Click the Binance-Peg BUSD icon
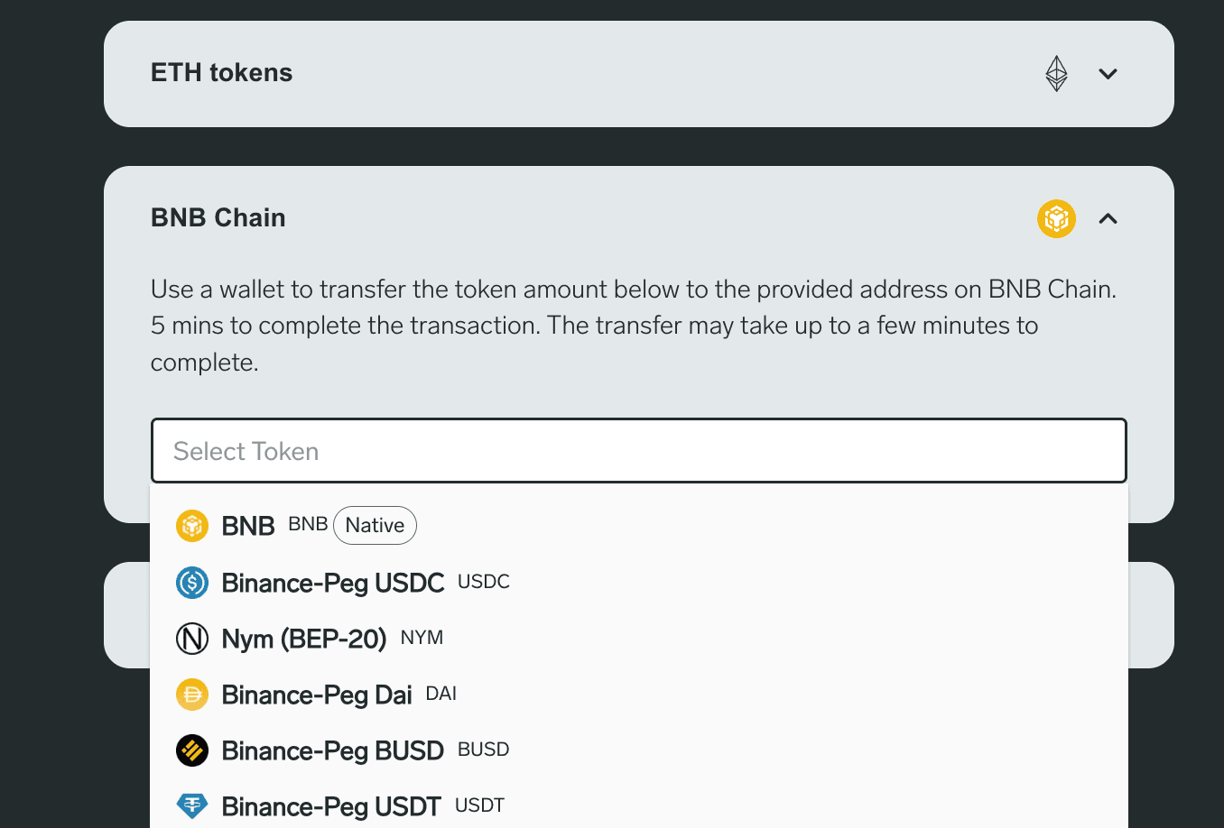 [x=192, y=750]
